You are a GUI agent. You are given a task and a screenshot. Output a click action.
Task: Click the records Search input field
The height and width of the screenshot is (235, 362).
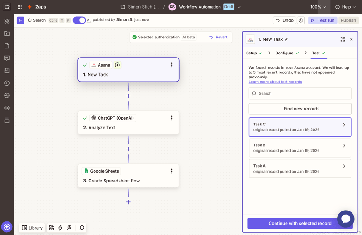300,93
